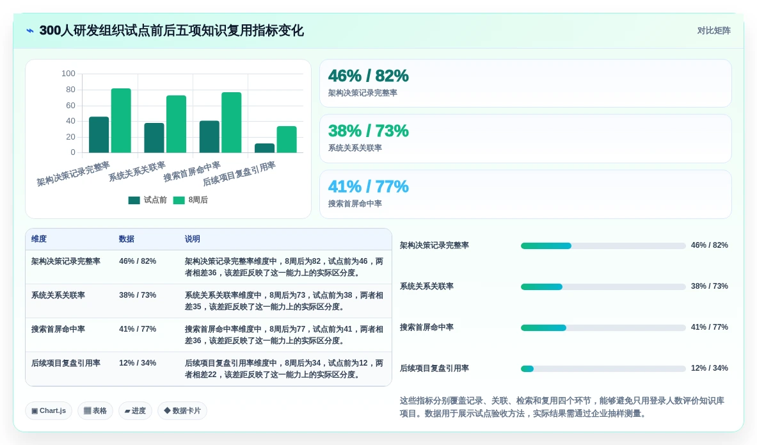Screen dimensions: 757x445
Task: Click the 进度 chip
Action: pyautogui.click(x=135, y=410)
